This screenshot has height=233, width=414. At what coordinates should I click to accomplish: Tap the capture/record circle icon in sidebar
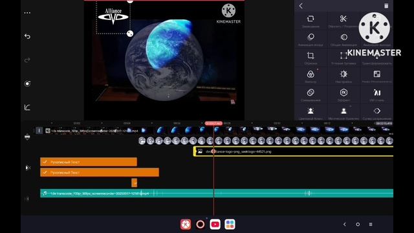tap(27, 83)
